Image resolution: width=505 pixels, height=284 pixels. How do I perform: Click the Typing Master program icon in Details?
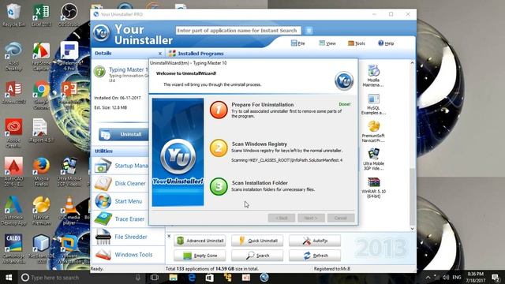(99, 72)
